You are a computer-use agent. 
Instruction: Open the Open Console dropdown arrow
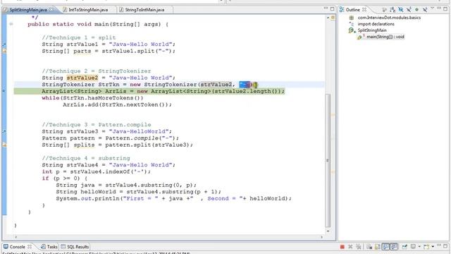pos(433,247)
